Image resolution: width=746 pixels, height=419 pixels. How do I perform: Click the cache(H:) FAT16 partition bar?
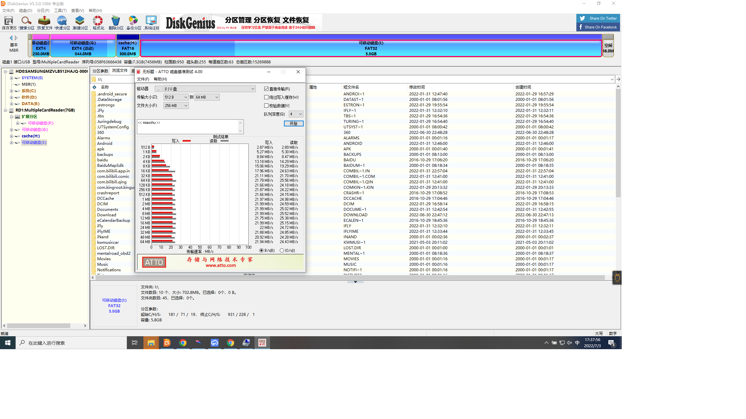point(128,48)
